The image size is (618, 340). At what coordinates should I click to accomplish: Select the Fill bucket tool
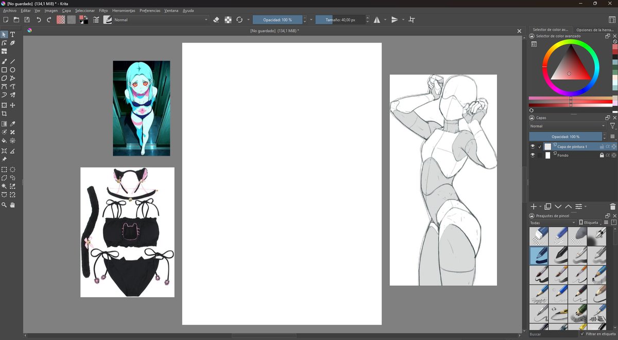tap(4, 140)
